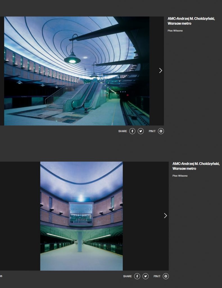
Task: Click SHARE label under first gallery
Action: pyautogui.click(x=123, y=131)
